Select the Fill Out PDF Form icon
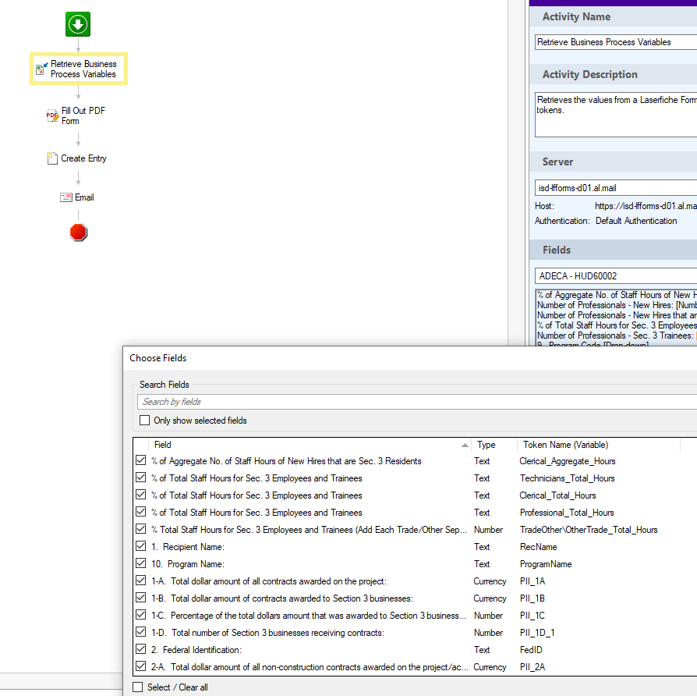697x696 pixels. click(x=52, y=116)
